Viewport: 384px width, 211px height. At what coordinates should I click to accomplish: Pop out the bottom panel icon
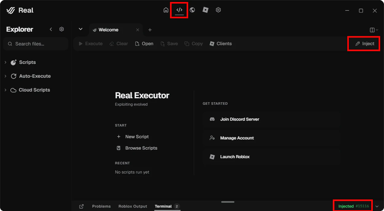tap(81, 206)
